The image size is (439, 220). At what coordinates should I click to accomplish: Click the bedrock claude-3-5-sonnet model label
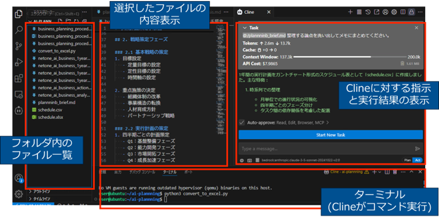(x=301, y=161)
